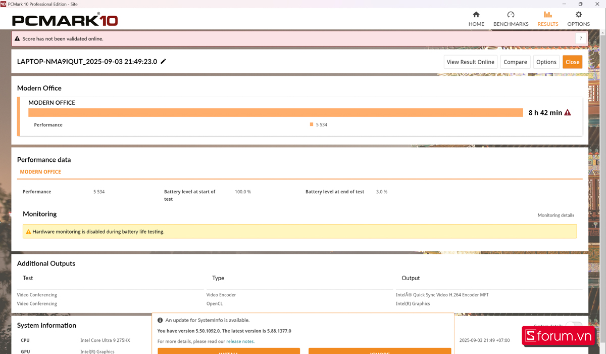The image size is (606, 354).
Task: Click the Video Encoder type cell
Action: click(x=221, y=295)
